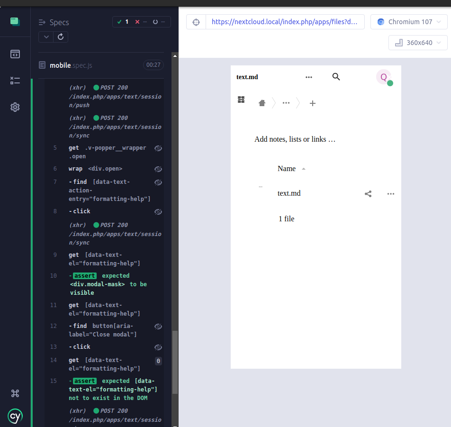Image resolution: width=451 pixels, height=427 pixels.
Task: Open the Chromium 107 browser dropdown
Action: click(408, 21)
